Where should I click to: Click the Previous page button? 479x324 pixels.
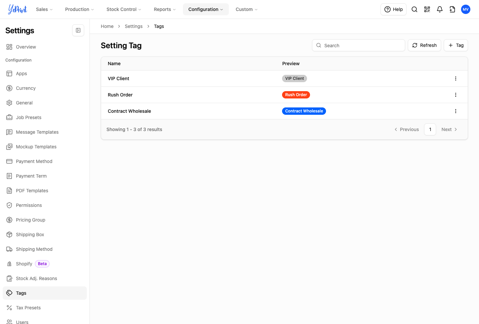(x=406, y=129)
